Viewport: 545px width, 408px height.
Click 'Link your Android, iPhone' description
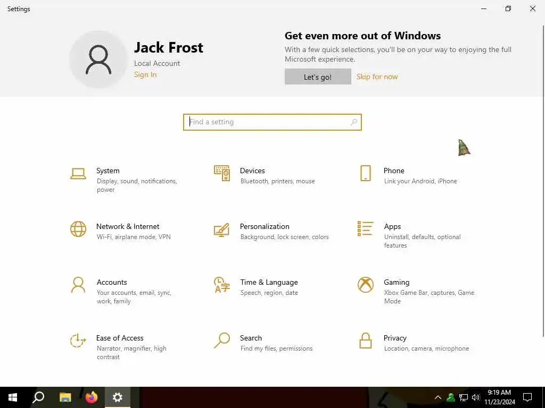coord(420,181)
